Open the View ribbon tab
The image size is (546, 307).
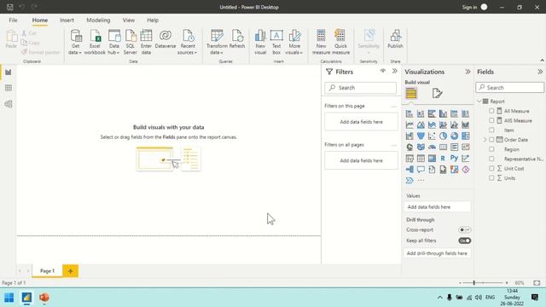click(129, 20)
